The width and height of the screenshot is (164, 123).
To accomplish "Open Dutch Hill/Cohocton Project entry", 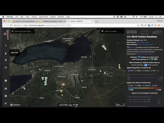I will [x=144, y=99].
